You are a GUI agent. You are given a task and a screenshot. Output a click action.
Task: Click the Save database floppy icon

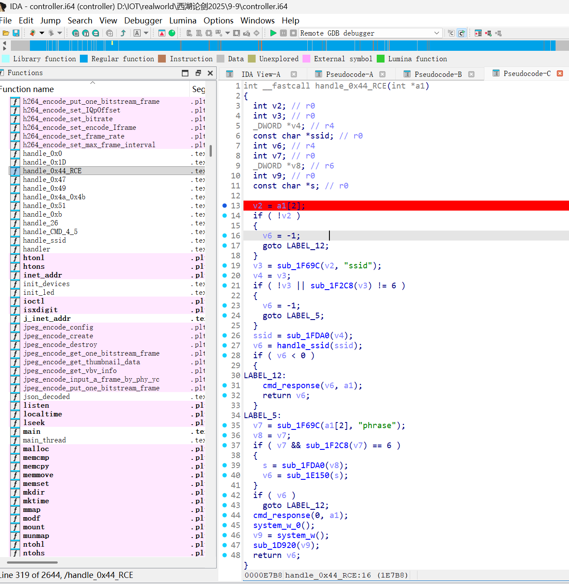tap(16, 33)
